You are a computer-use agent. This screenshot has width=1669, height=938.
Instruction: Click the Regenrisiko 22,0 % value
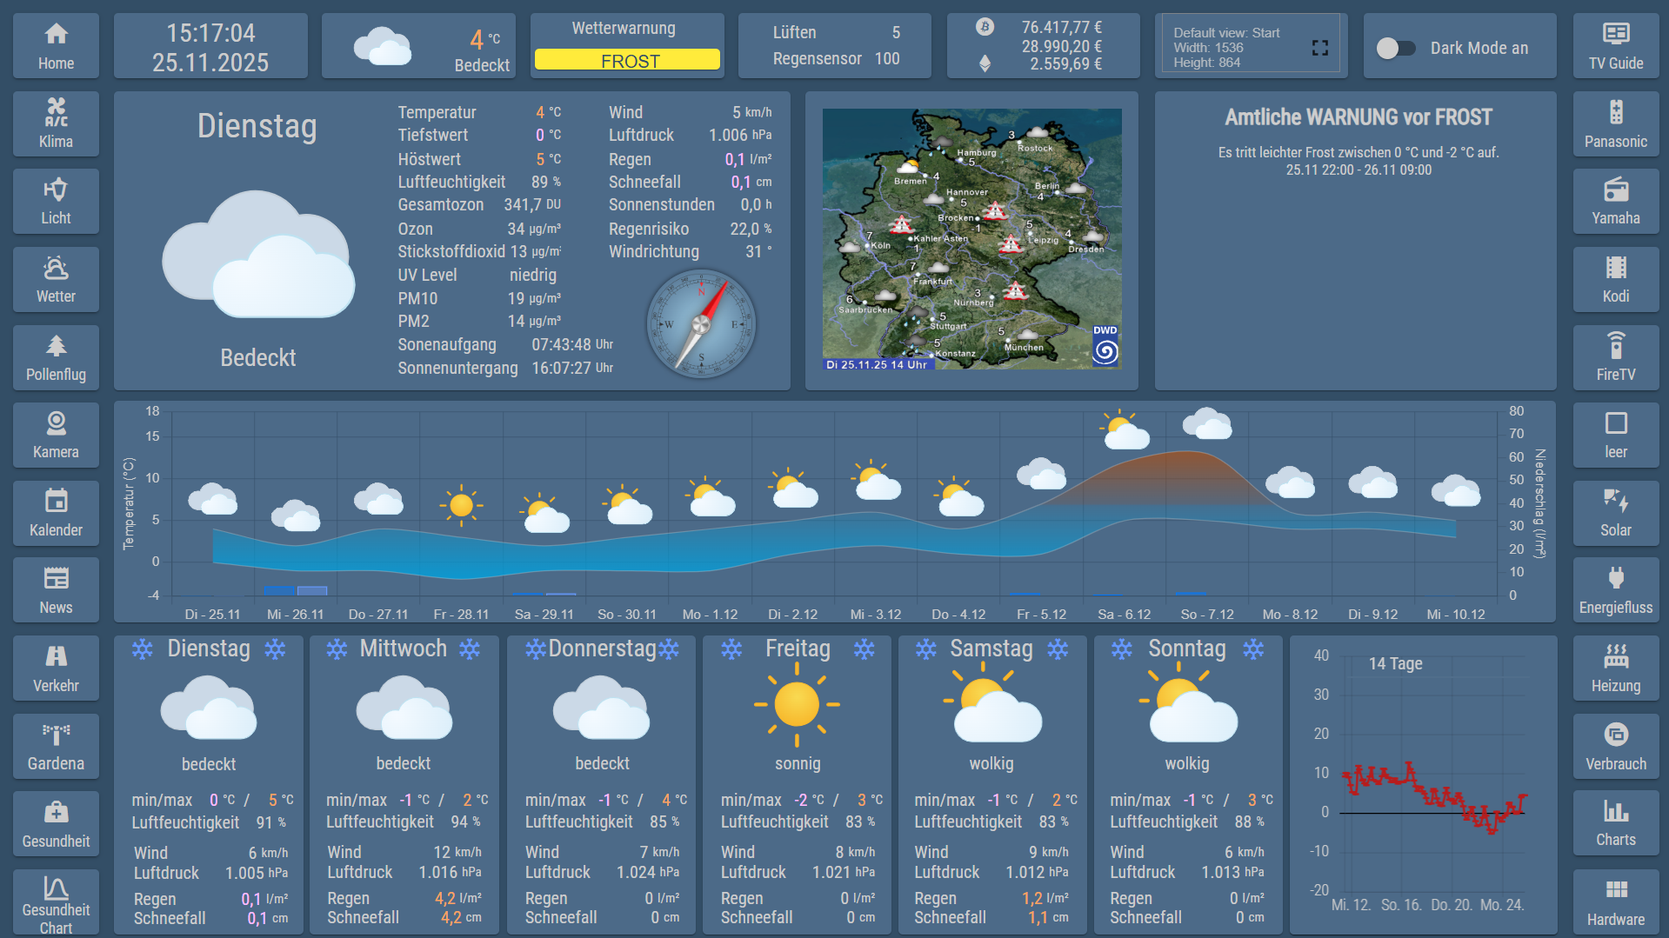(751, 229)
